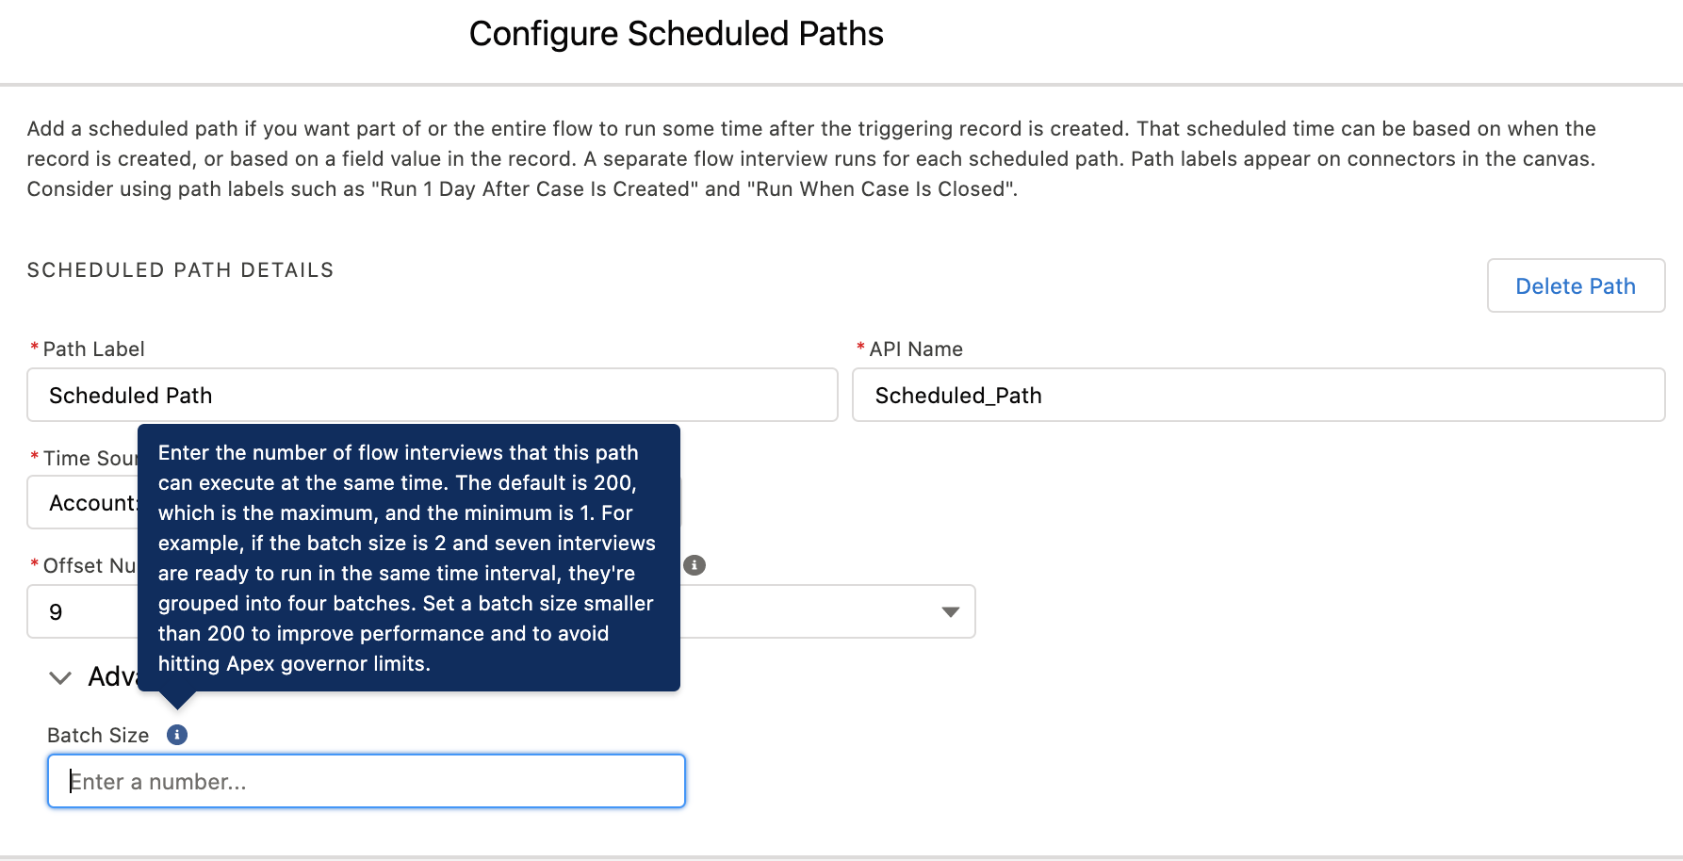Click the Offset Number field showing 9

tap(83, 611)
